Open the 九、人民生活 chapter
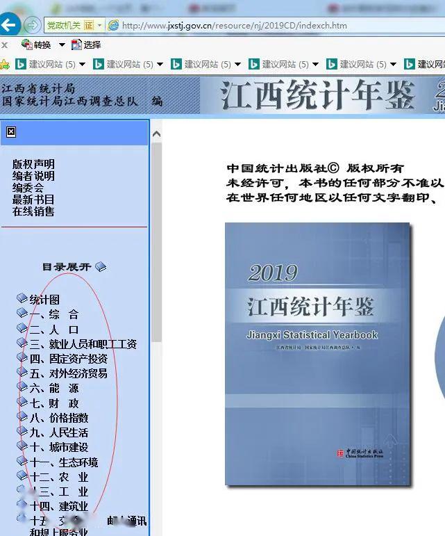This screenshot has width=445, height=536. (59, 433)
